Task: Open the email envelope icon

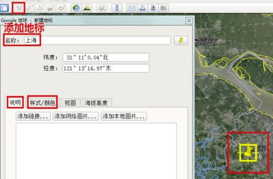Action: (x=132, y=8)
